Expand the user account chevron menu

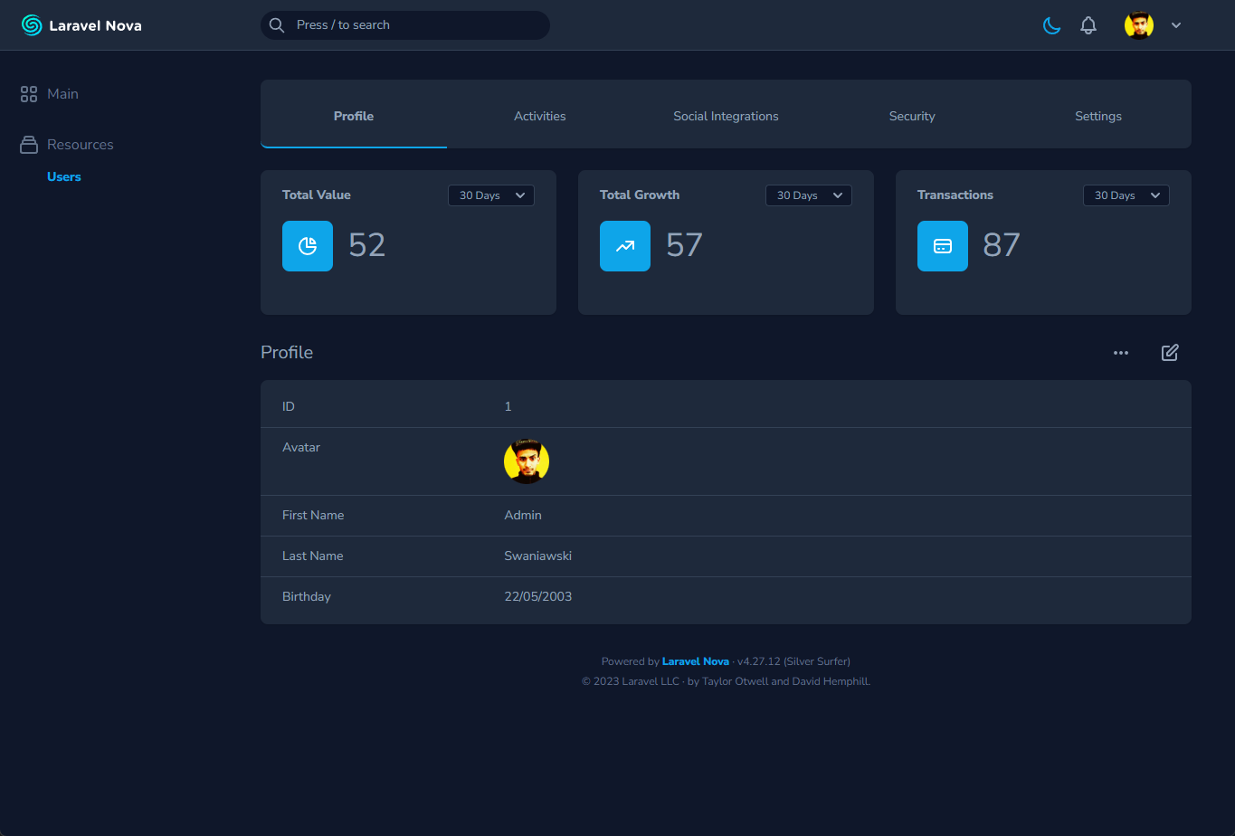(x=1176, y=25)
